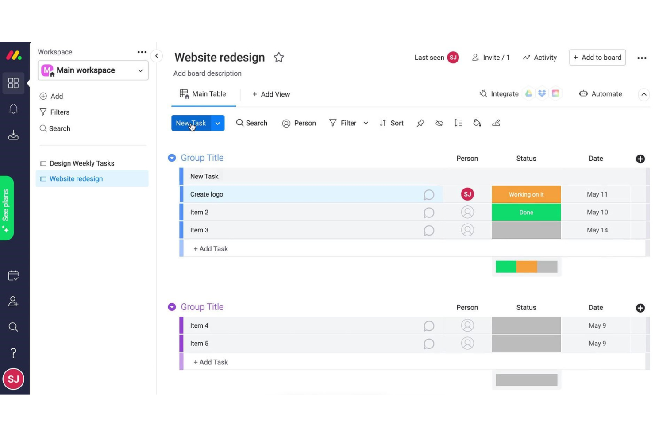
Task: Click the Add to board button
Action: [x=597, y=58]
